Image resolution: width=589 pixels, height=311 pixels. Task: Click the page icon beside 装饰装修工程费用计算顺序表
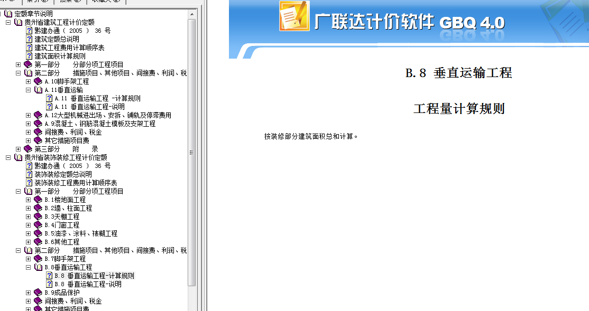pos(29,183)
